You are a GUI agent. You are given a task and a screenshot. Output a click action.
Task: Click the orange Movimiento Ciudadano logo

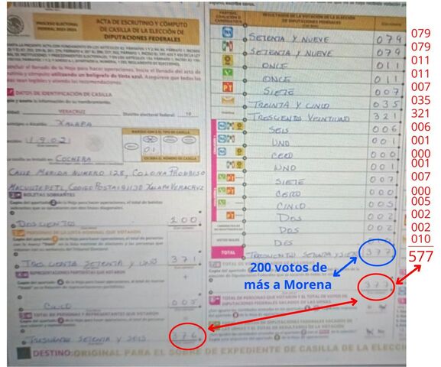(228, 100)
